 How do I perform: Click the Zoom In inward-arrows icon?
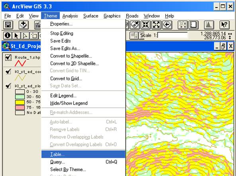(146, 25)
